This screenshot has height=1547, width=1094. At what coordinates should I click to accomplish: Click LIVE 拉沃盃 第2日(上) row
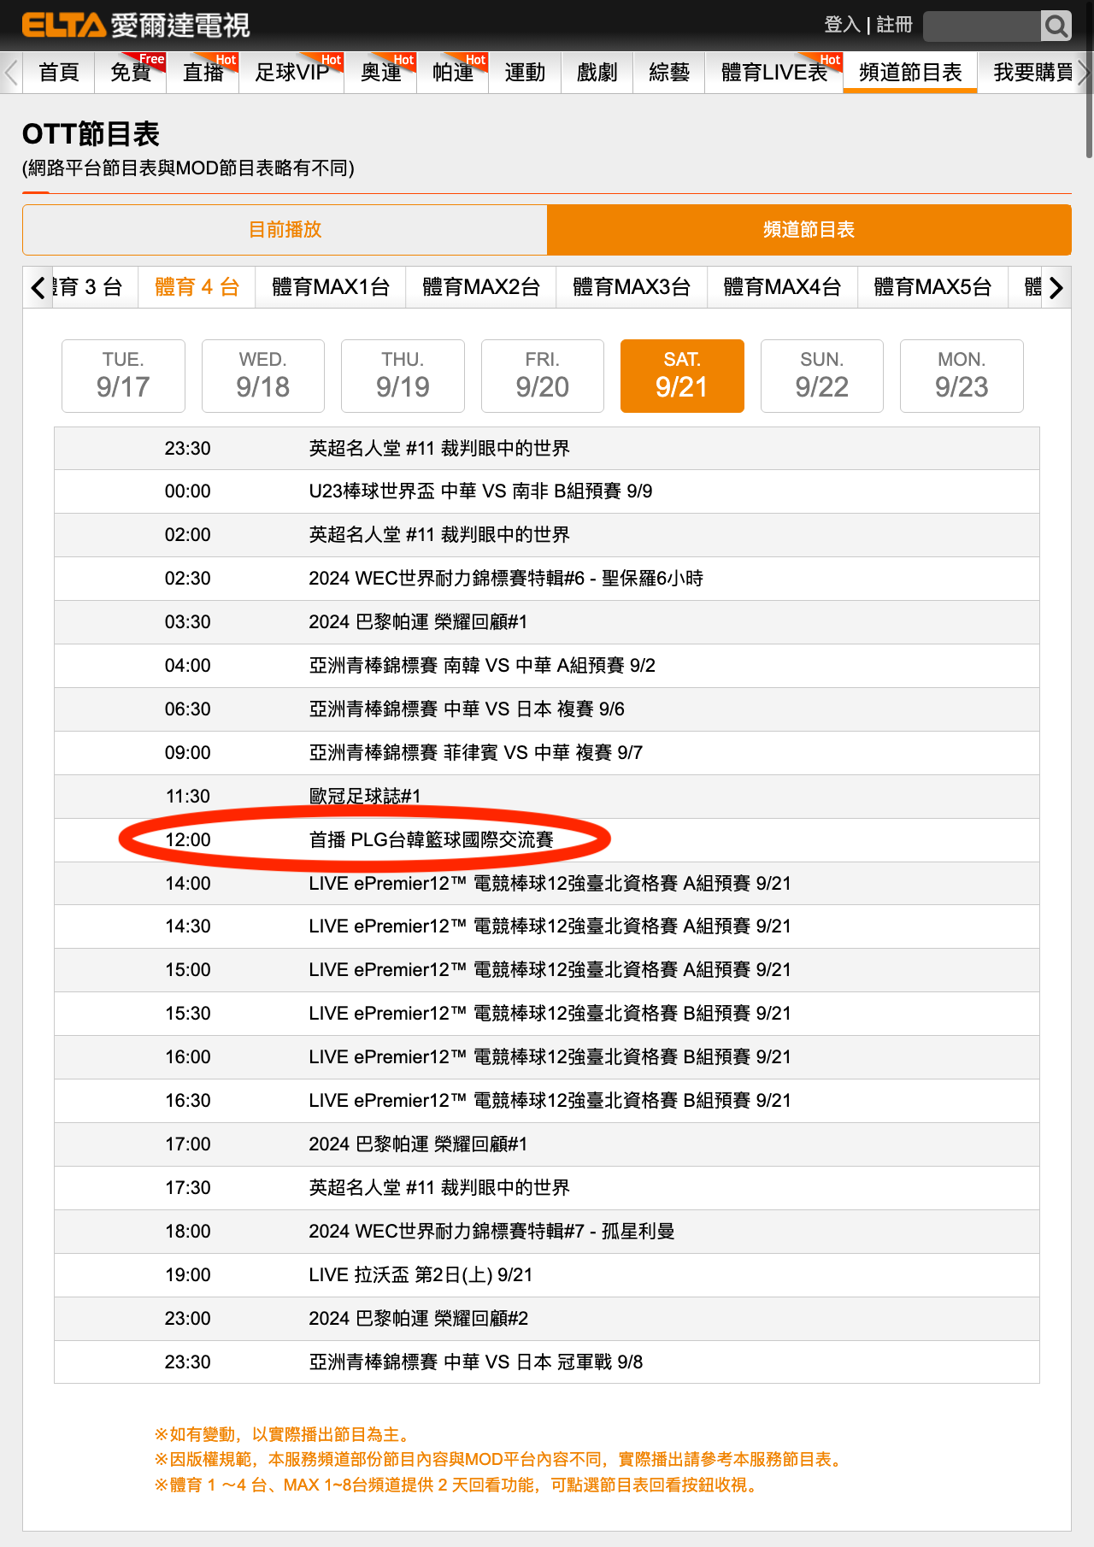pos(547,1275)
